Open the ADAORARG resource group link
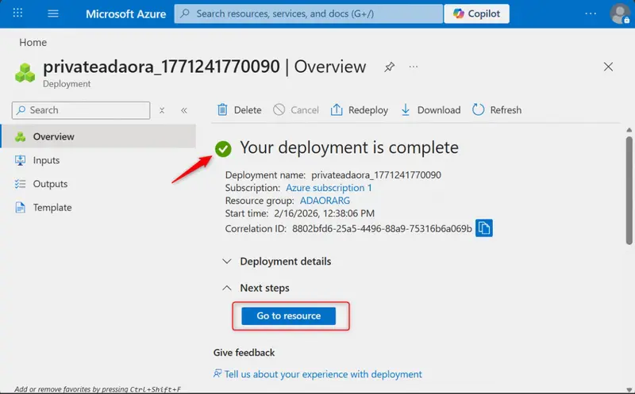Image resolution: width=635 pixels, height=394 pixels. coord(325,201)
